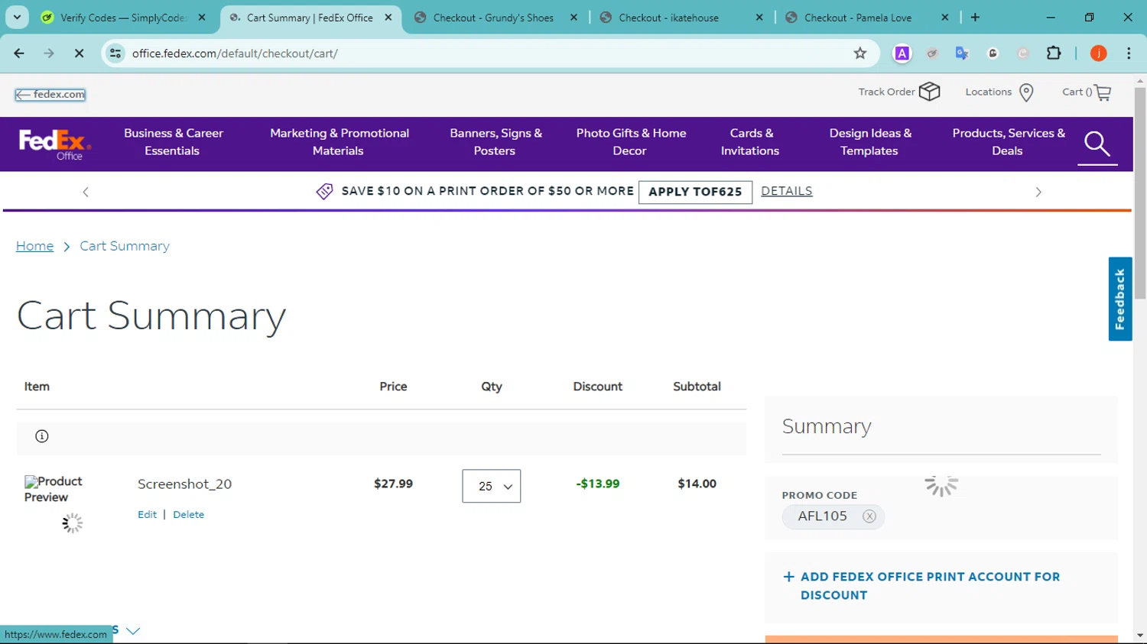The height and width of the screenshot is (644, 1147).
Task: Apply promo code TOF625
Action: 695,192
